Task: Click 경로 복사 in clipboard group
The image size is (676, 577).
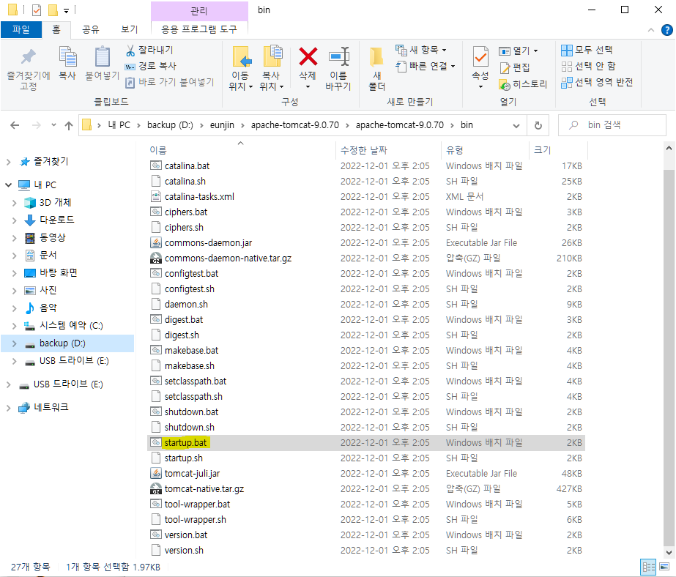Action: [x=150, y=66]
